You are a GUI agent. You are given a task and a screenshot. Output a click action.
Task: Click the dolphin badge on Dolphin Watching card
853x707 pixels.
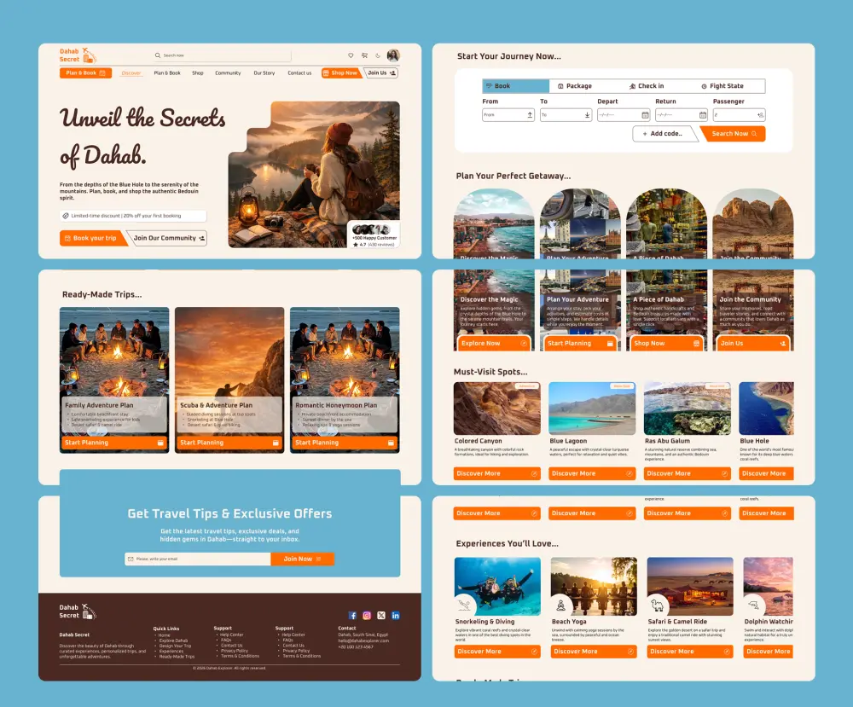pos(753,605)
